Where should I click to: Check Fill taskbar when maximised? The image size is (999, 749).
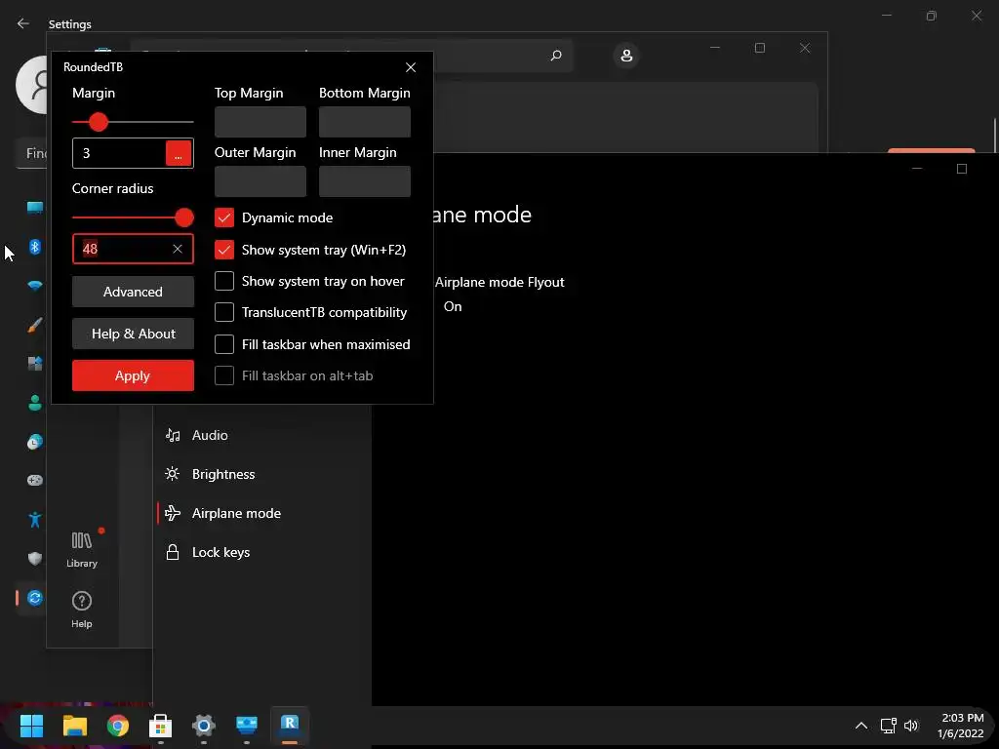(x=224, y=344)
